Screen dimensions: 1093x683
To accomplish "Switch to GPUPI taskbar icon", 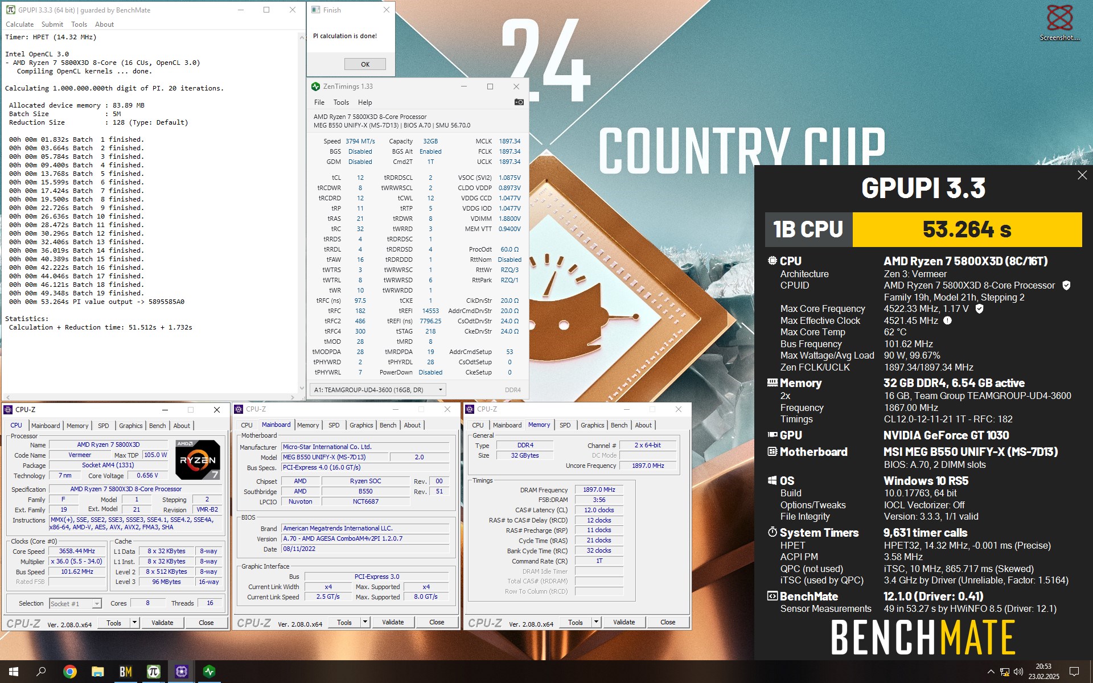I will (153, 672).
